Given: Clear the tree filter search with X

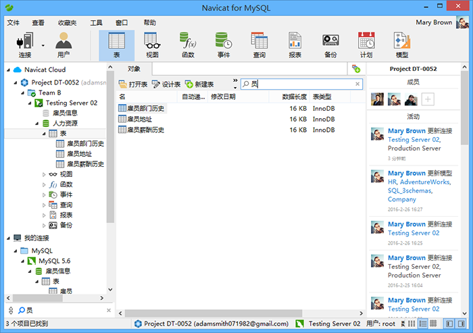Looking at the screenshot, I should [x=109, y=311].
